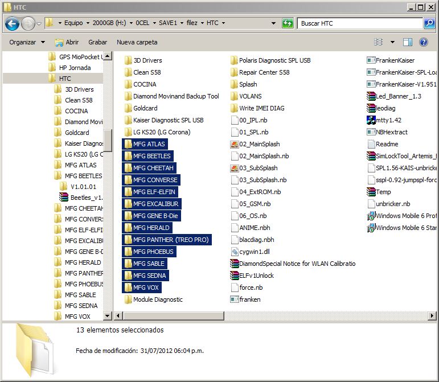
Task: Select the ELFv1Unlock archive icon
Action: pyautogui.click(x=235, y=276)
